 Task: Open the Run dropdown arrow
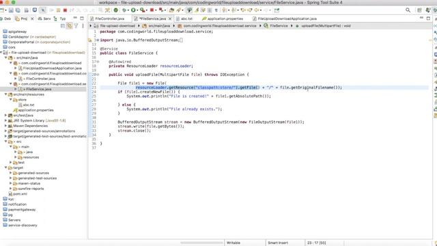[137, 11]
